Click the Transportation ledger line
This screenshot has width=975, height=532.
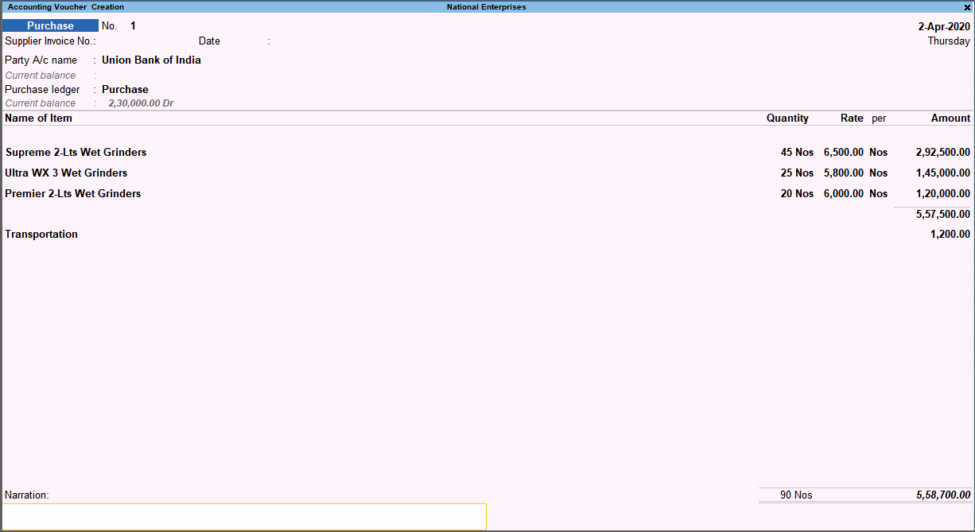(x=41, y=234)
